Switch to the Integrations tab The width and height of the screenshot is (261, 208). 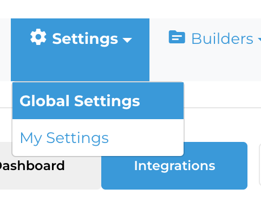[174, 166]
